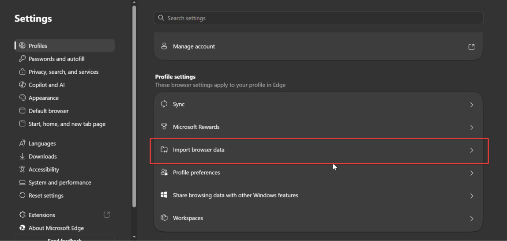Click the Profile settings heading text
Screen dimensions: 507x241
[x=175, y=77]
